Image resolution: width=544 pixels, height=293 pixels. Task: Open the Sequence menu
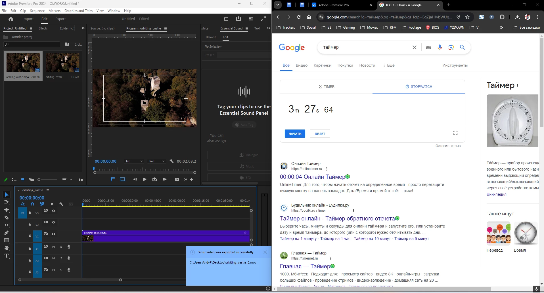click(x=37, y=11)
